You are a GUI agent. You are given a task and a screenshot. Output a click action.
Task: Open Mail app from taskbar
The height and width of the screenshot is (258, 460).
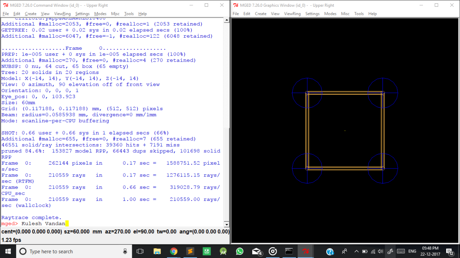pos(256,251)
